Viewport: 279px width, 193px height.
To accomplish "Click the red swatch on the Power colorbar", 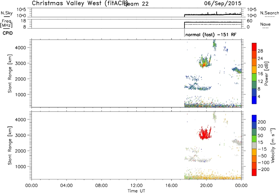I will [254, 47].
